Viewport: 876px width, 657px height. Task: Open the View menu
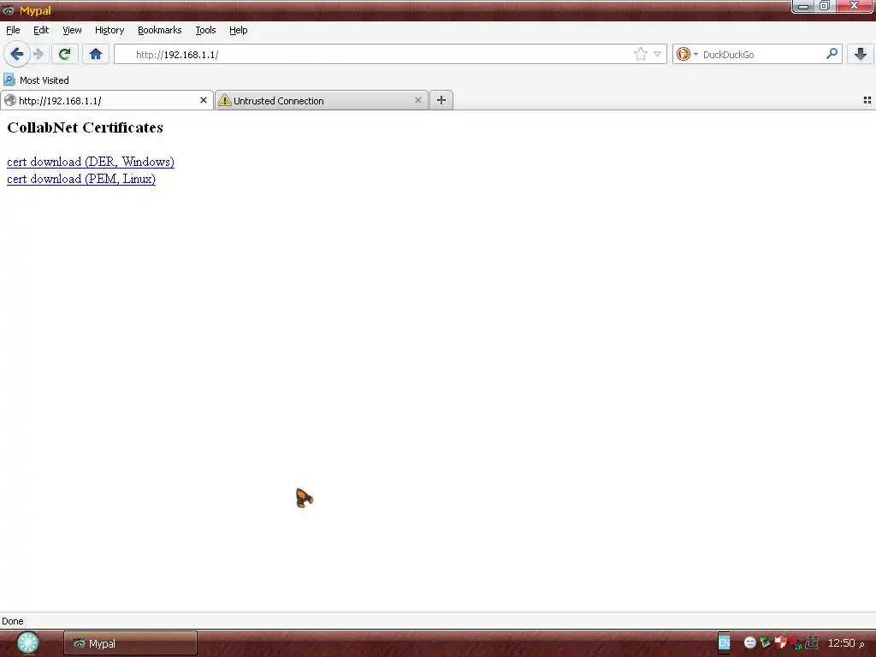[x=72, y=30]
